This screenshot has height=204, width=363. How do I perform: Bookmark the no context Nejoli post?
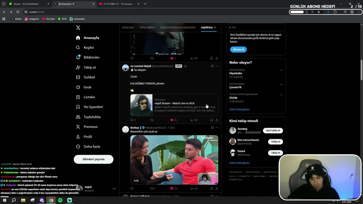click(x=212, y=120)
